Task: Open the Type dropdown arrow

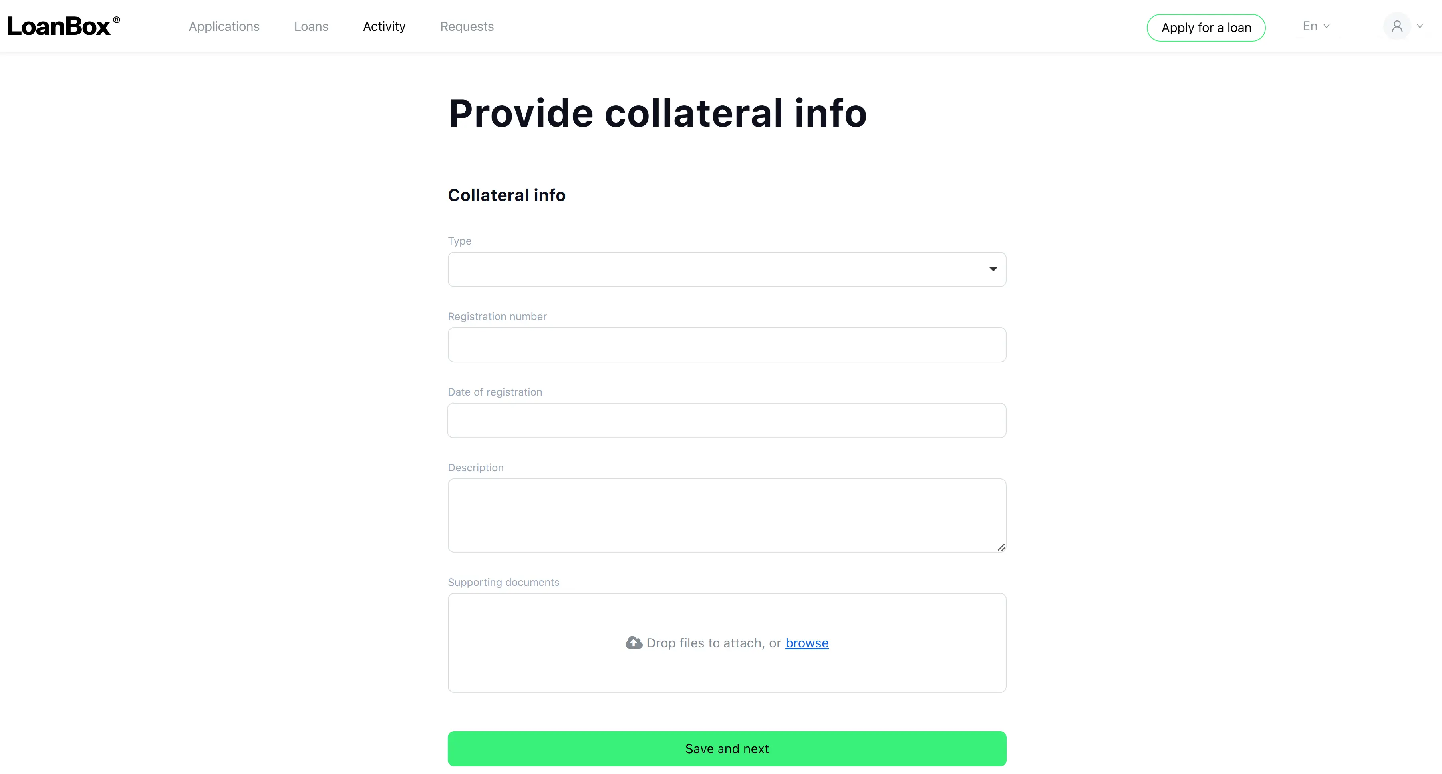Action: tap(993, 269)
